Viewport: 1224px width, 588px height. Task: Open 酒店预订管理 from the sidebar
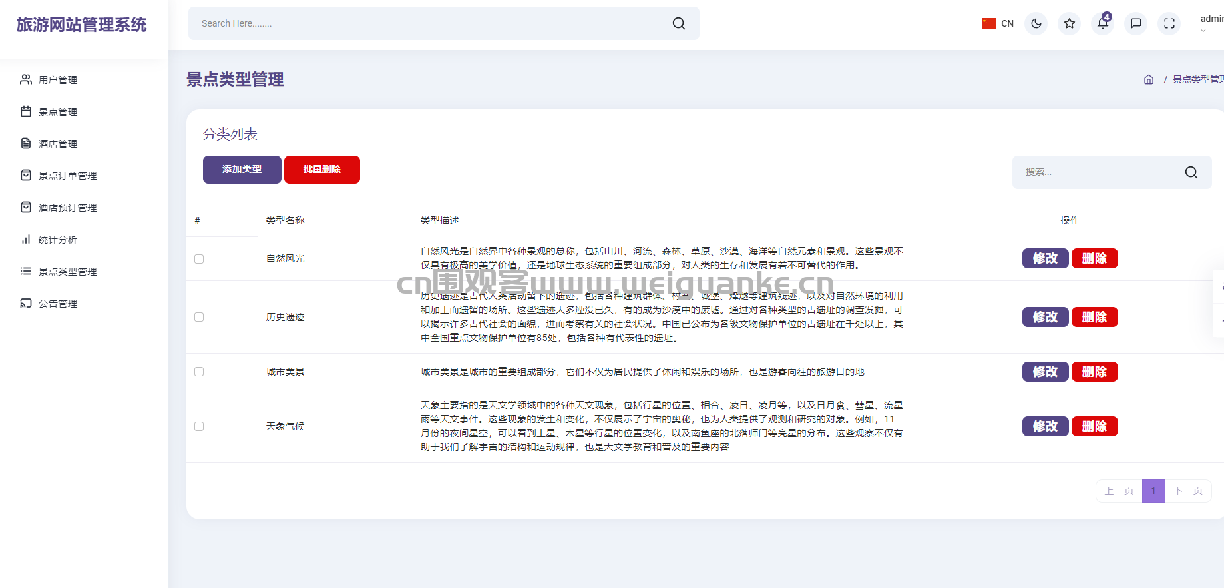tap(67, 208)
